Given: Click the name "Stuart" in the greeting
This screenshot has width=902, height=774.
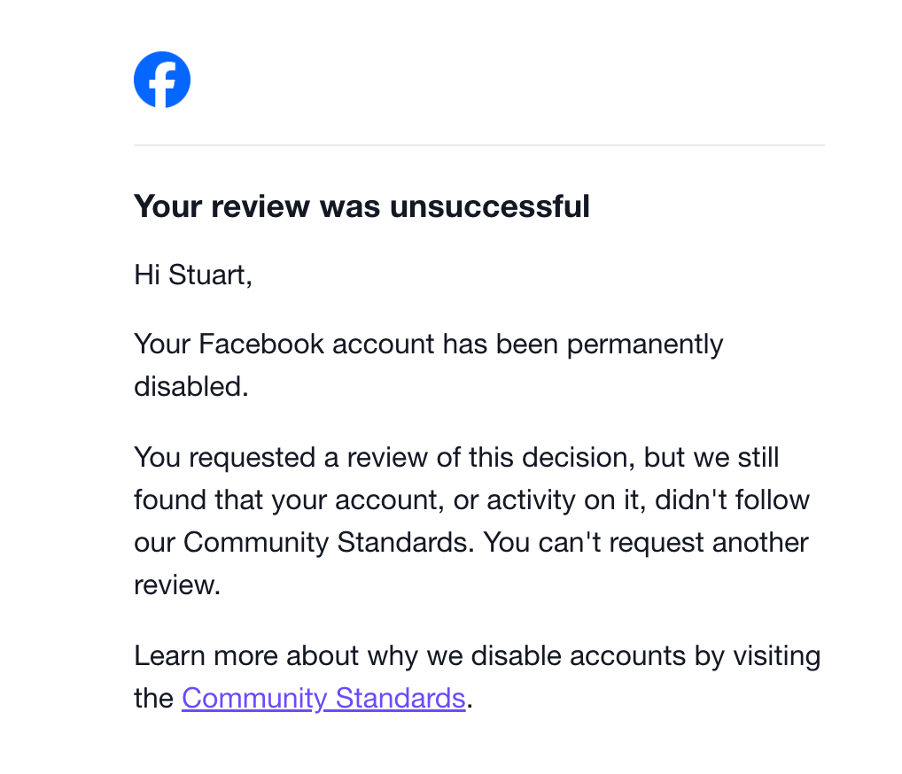Looking at the screenshot, I should point(209,275).
